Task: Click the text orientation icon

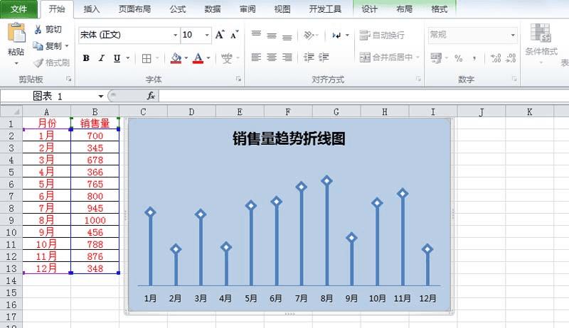Action: 309,35
